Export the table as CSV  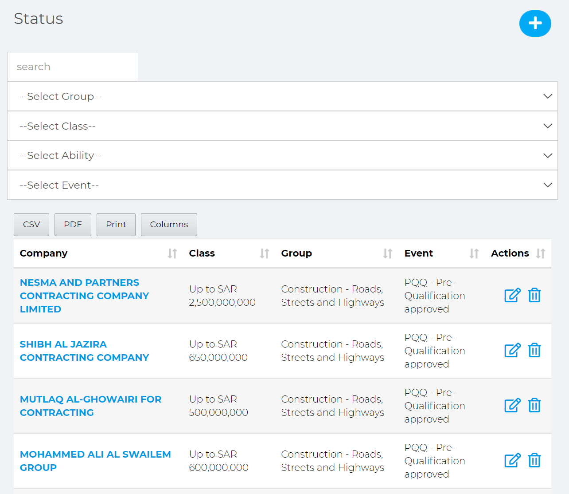(31, 225)
